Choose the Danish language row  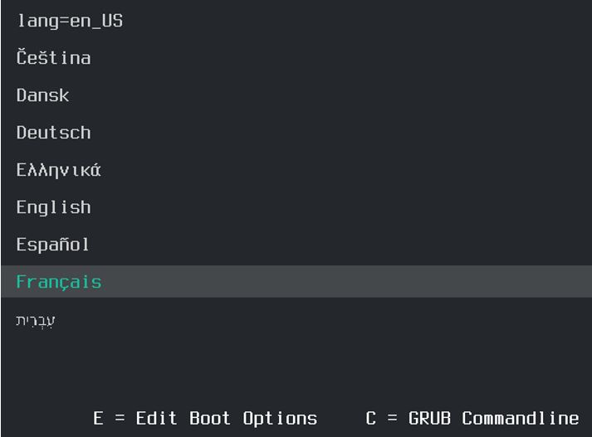pyautogui.click(x=42, y=95)
